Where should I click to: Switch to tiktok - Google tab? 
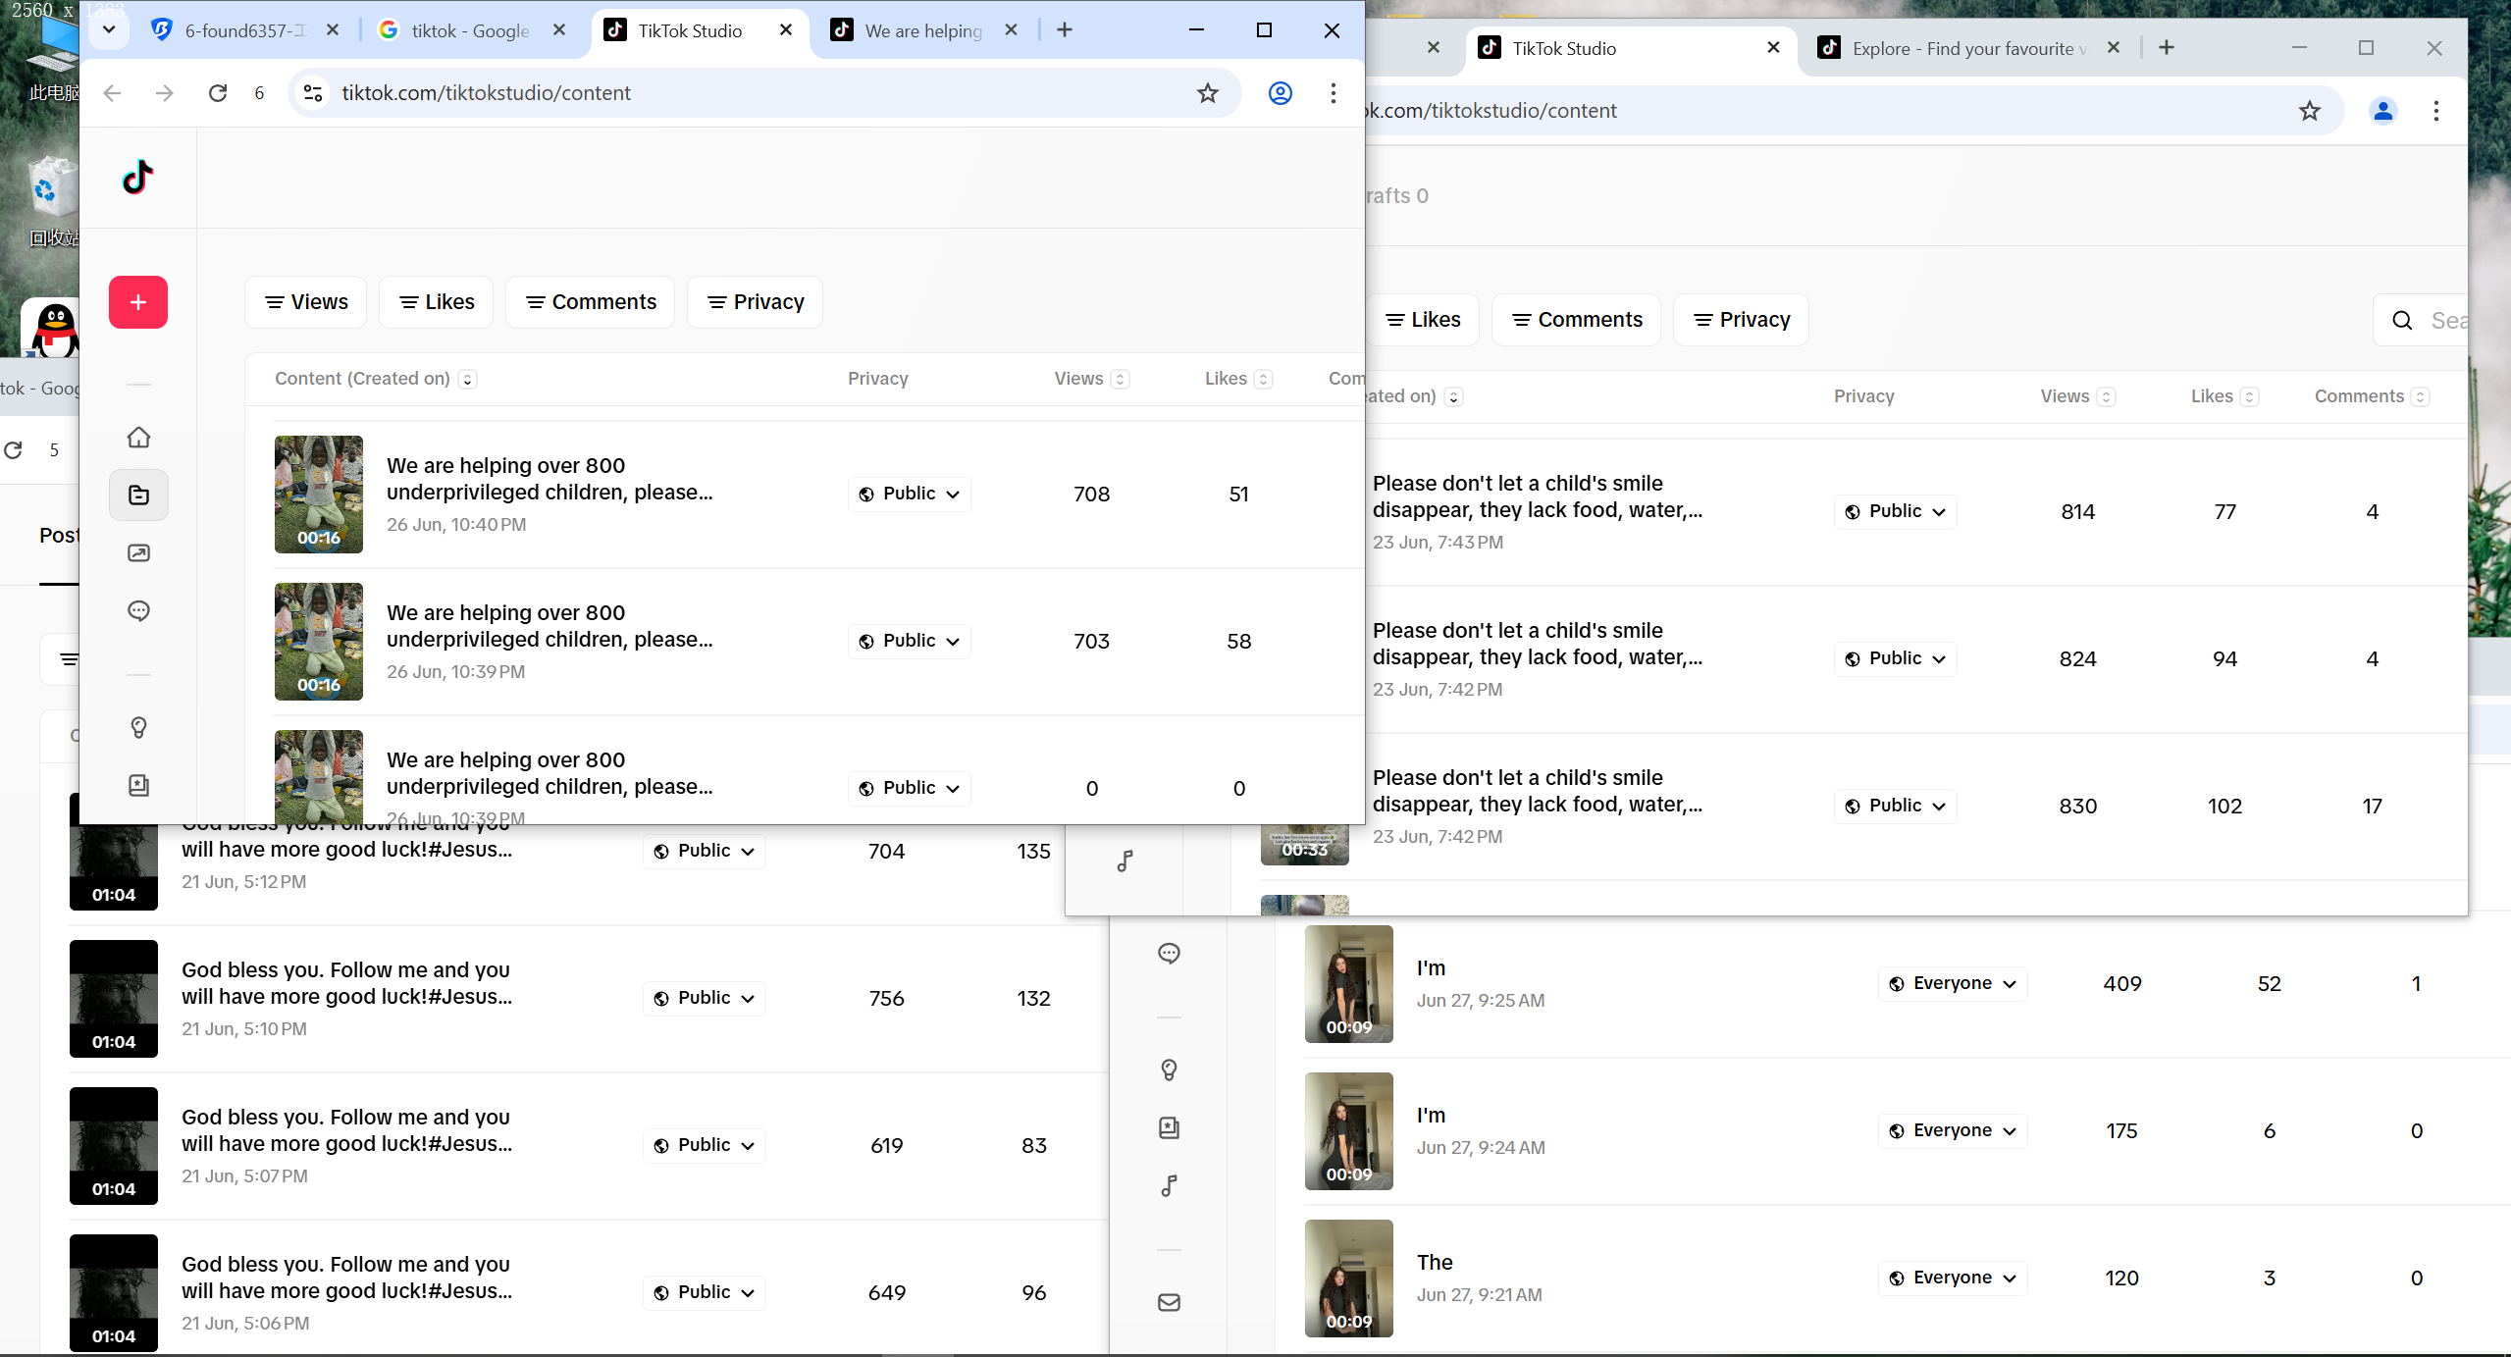(x=471, y=30)
